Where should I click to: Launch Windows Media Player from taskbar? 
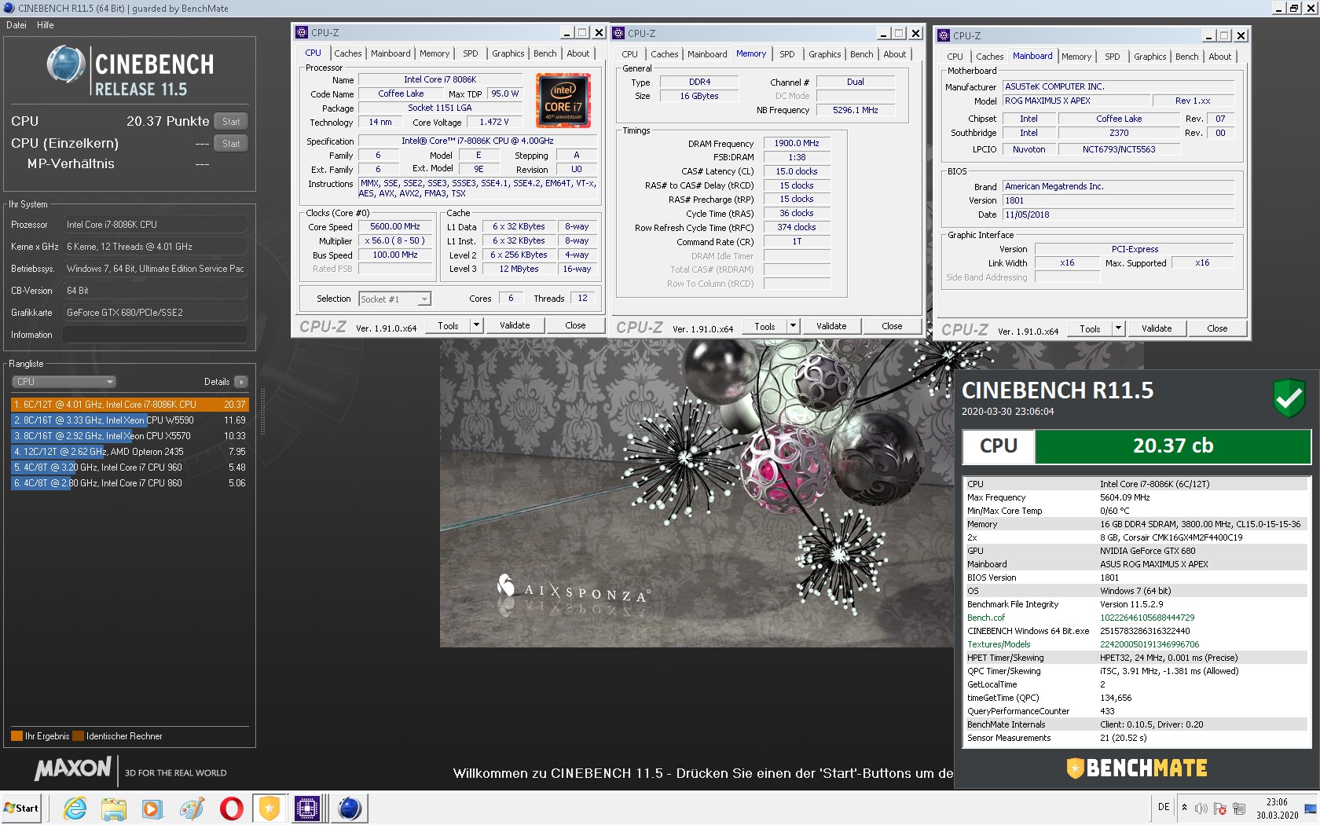[x=152, y=808]
